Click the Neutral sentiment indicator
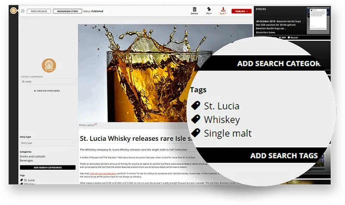Image resolution: width=345 pixels, height=205 pixels. point(293,37)
